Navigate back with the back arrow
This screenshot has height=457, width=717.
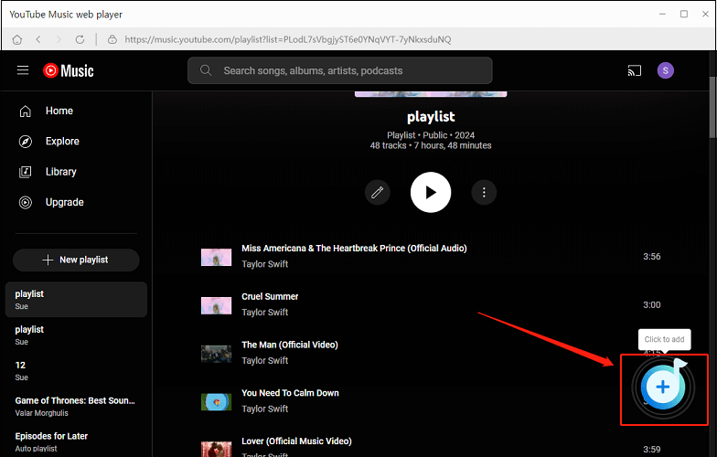(x=38, y=40)
